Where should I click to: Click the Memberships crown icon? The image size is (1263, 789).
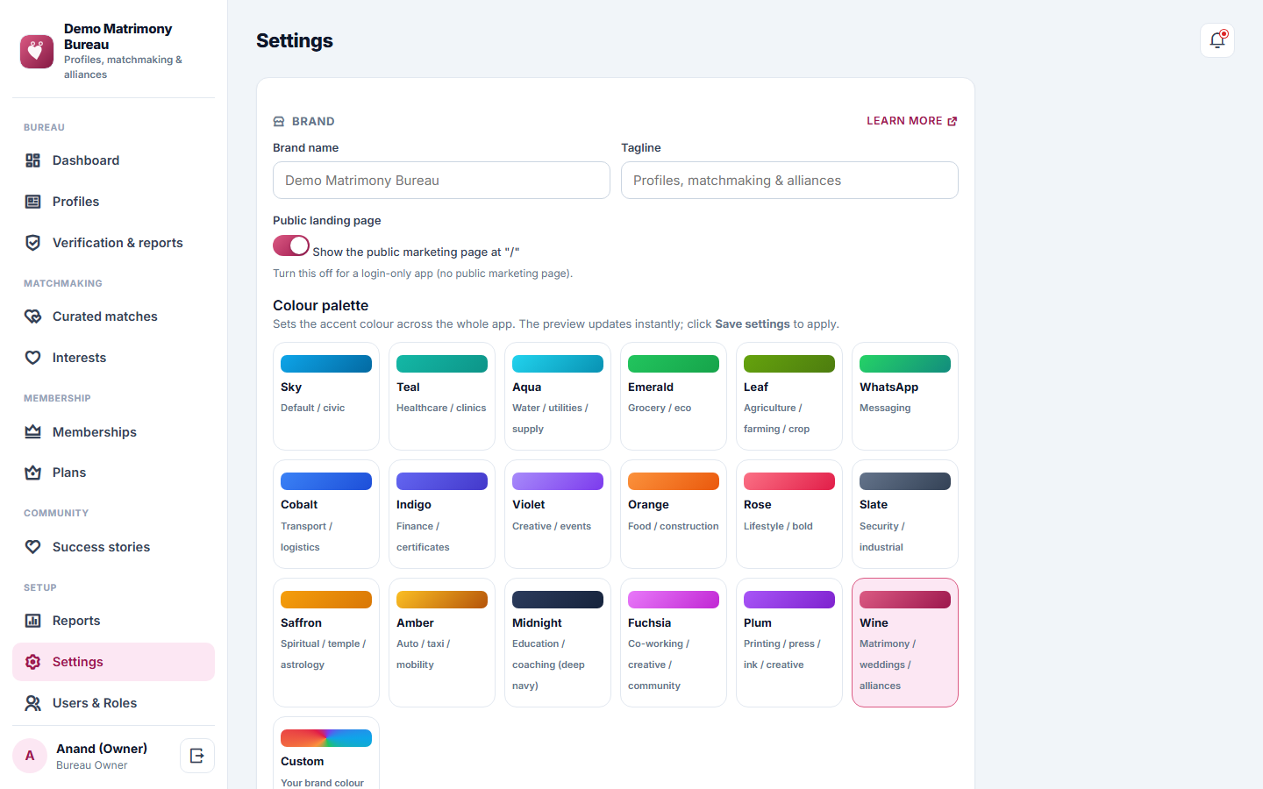[x=33, y=432]
